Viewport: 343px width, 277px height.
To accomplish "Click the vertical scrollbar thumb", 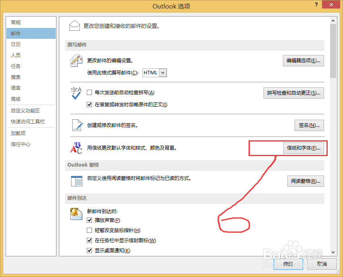I will 333,51.
